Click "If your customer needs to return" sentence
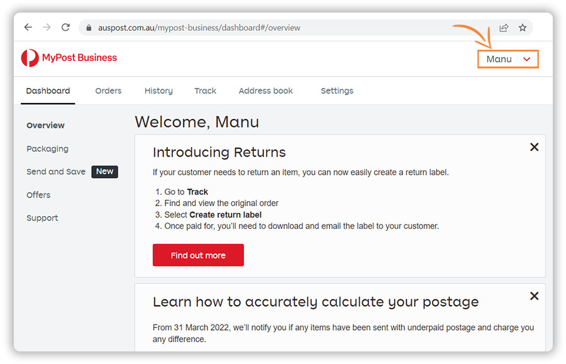 [301, 172]
